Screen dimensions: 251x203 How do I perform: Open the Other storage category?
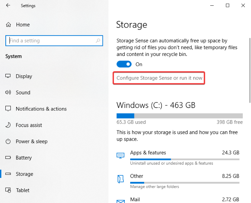pyautogui.click(x=137, y=176)
